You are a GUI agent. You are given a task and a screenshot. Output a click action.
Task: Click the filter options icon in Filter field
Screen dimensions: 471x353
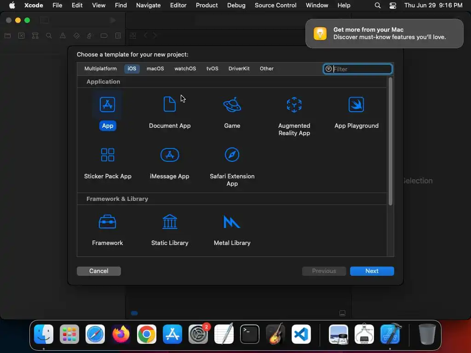click(328, 69)
